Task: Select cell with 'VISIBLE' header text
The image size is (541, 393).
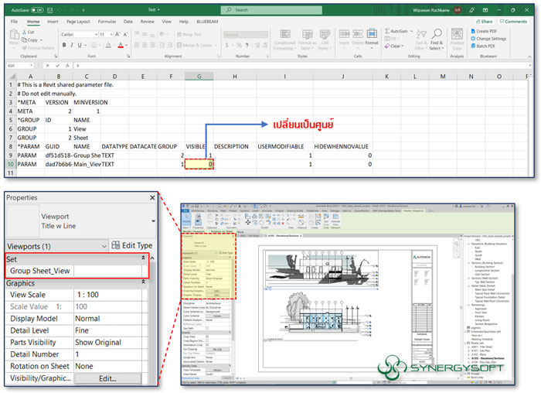Action: point(199,146)
